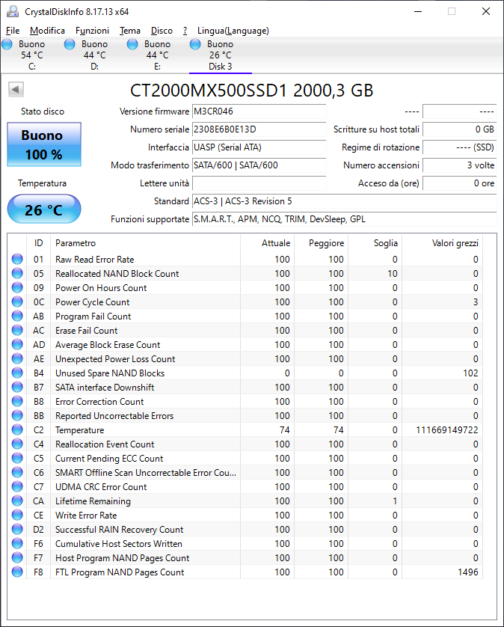Click status orb for Lifetime Remaining
This screenshot has width=504, height=627.
pyautogui.click(x=17, y=501)
